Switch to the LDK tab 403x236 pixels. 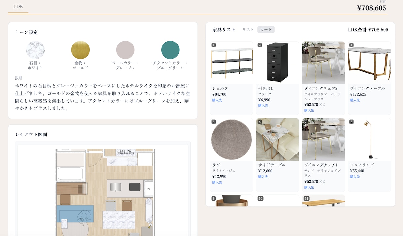pos(18,7)
